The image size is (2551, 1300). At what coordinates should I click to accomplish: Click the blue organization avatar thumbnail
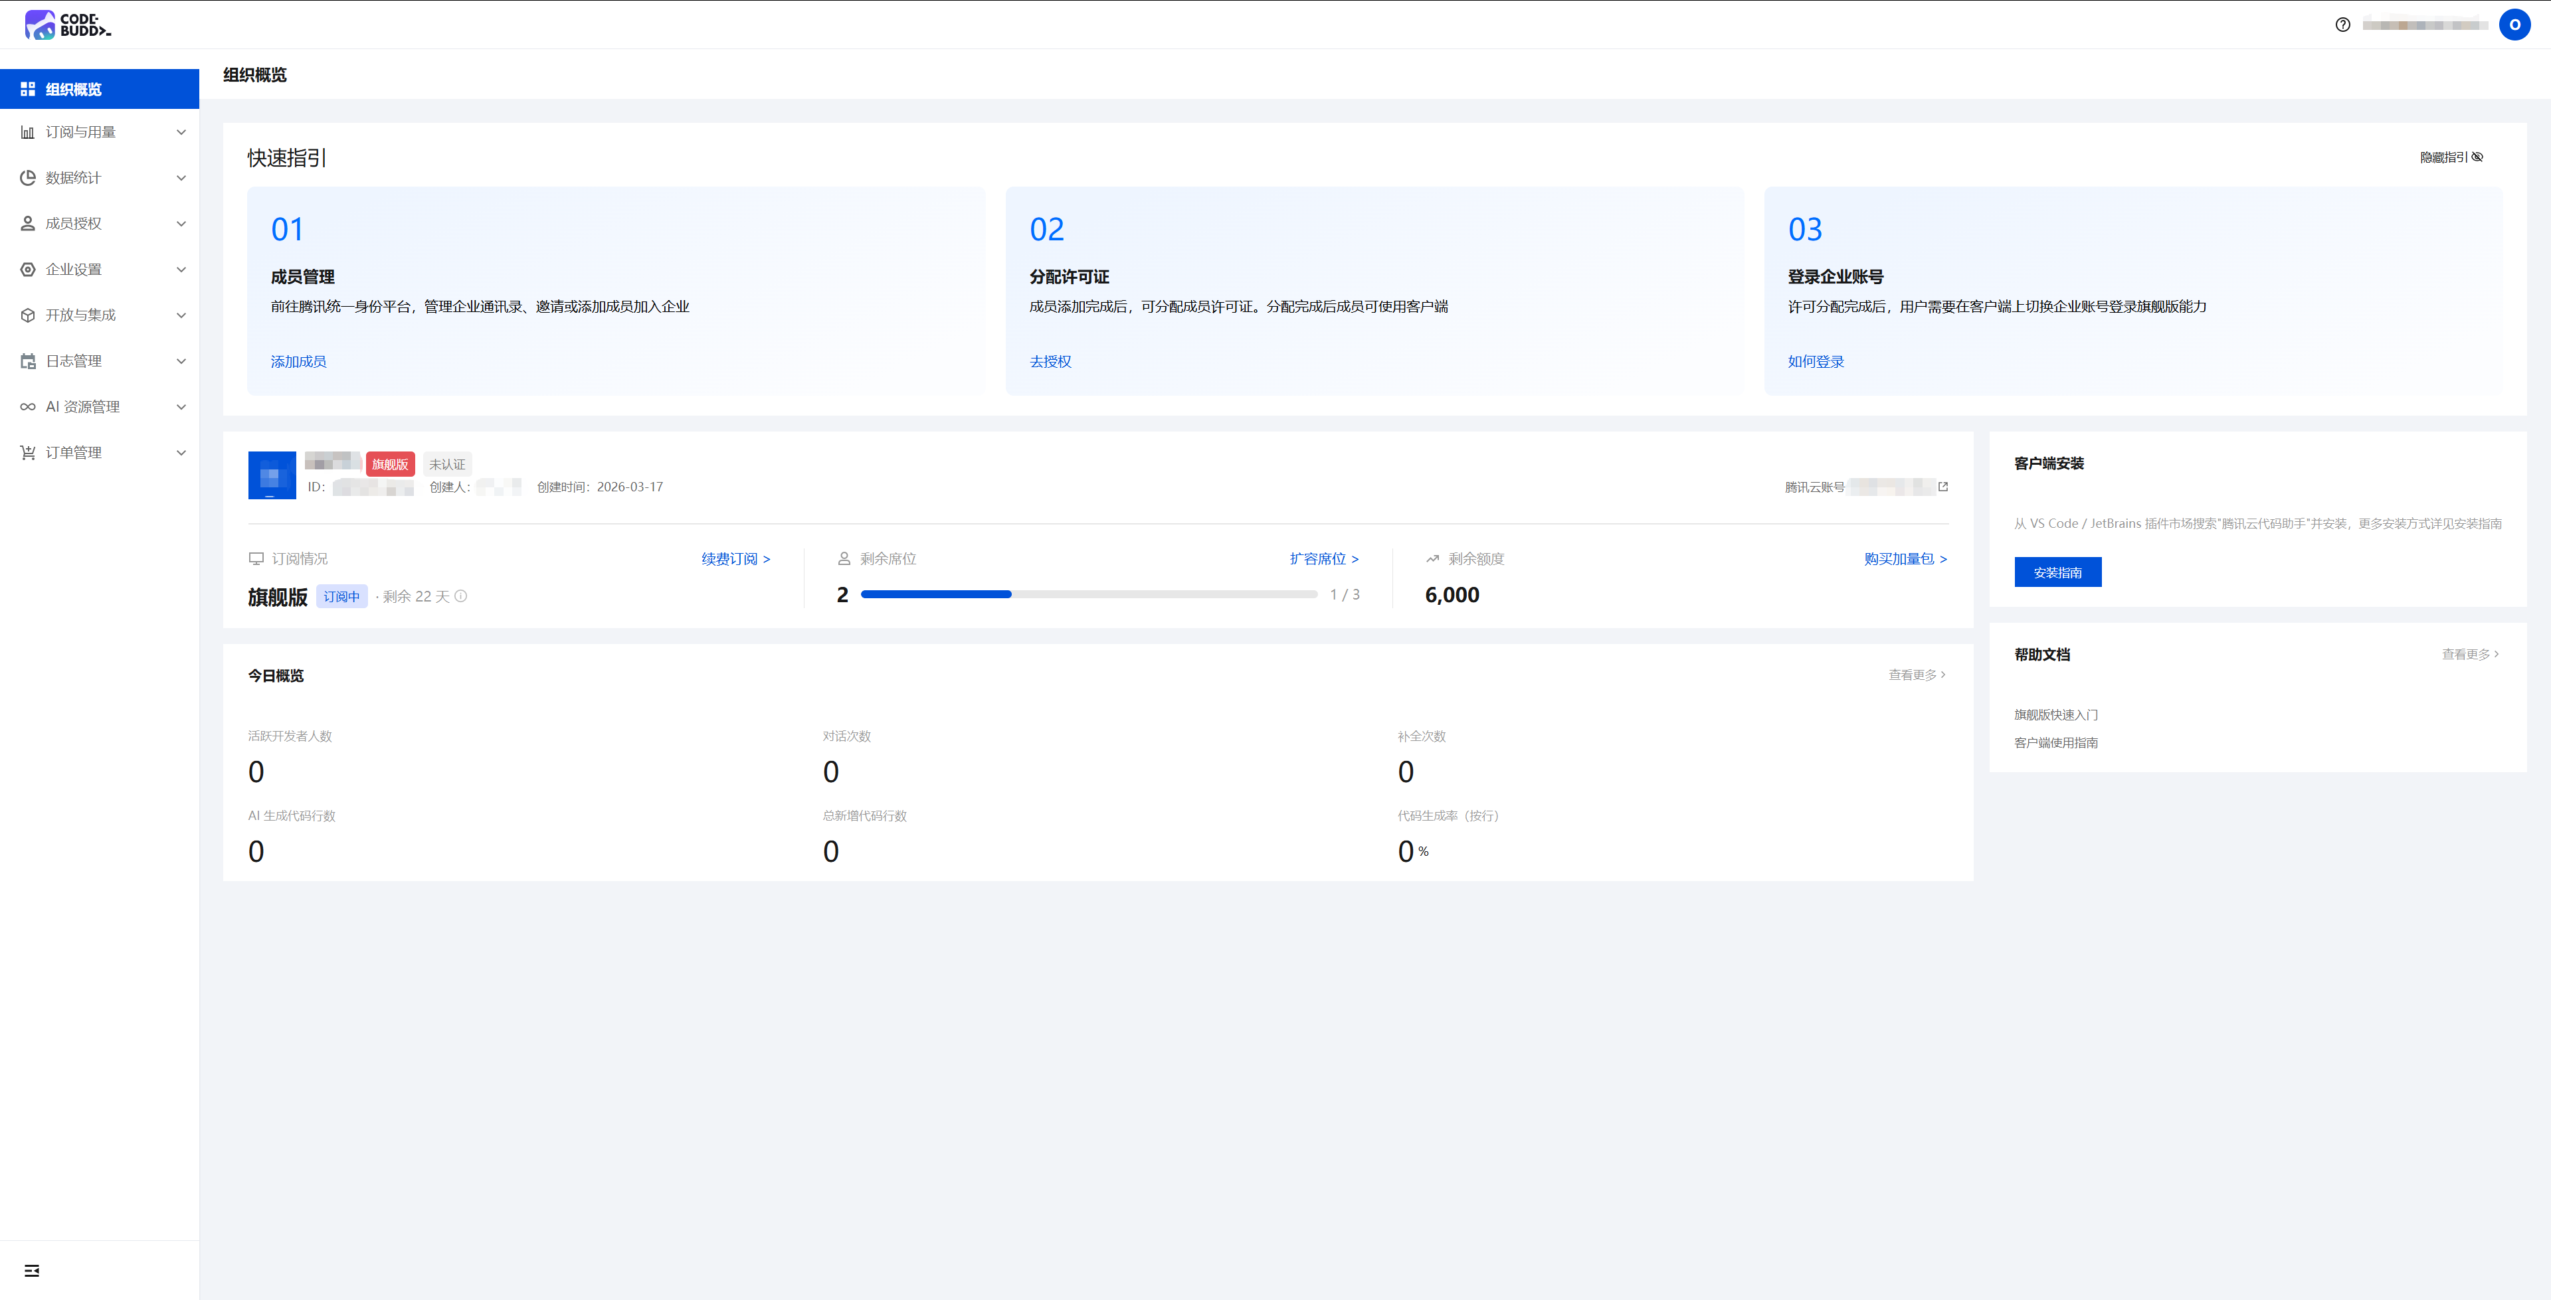pos(271,475)
